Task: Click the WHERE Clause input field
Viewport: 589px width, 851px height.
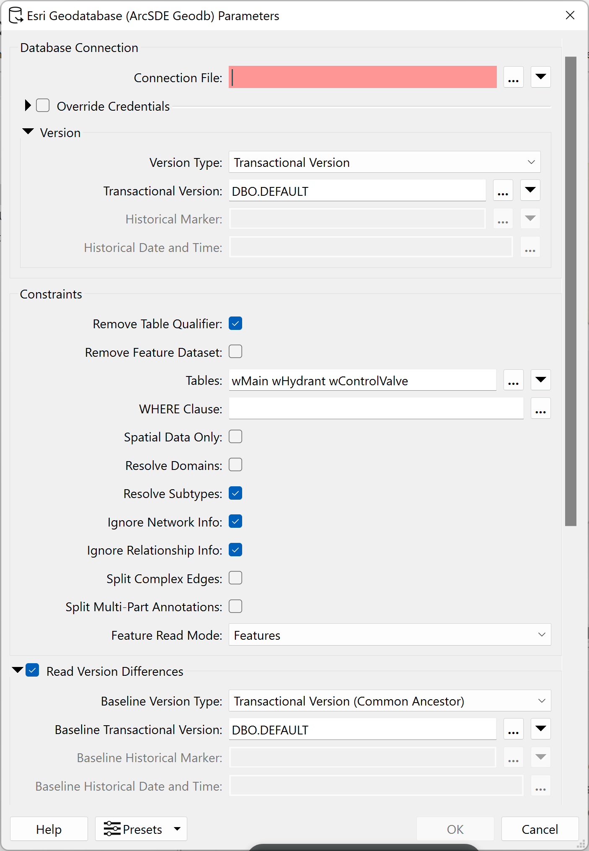Action: point(376,408)
